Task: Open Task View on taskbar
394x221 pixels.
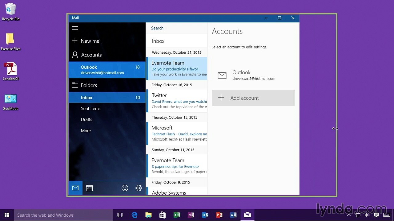Action: (120, 215)
